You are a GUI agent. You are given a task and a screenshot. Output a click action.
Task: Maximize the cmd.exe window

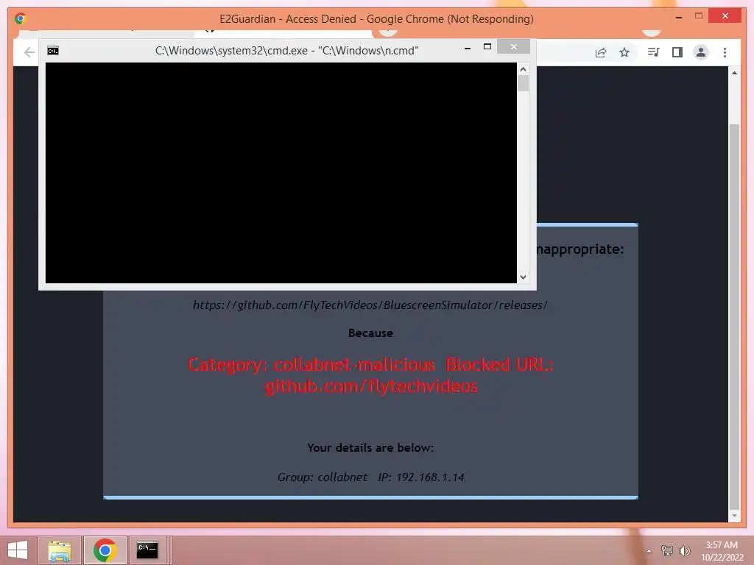pyautogui.click(x=487, y=46)
